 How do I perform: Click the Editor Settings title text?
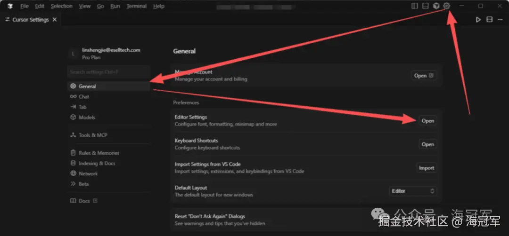[190, 117]
